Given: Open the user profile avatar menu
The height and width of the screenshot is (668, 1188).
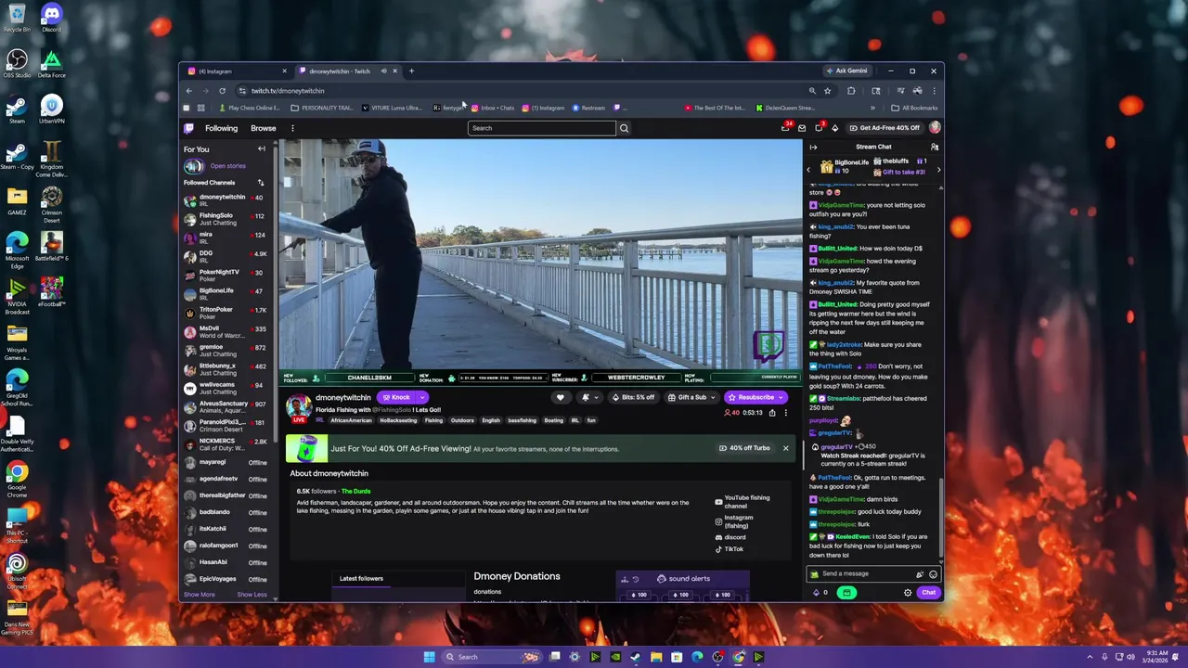Looking at the screenshot, I should click(x=935, y=128).
